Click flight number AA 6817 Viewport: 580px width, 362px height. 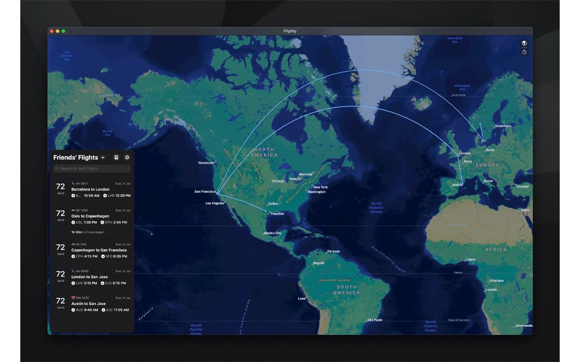82,183
